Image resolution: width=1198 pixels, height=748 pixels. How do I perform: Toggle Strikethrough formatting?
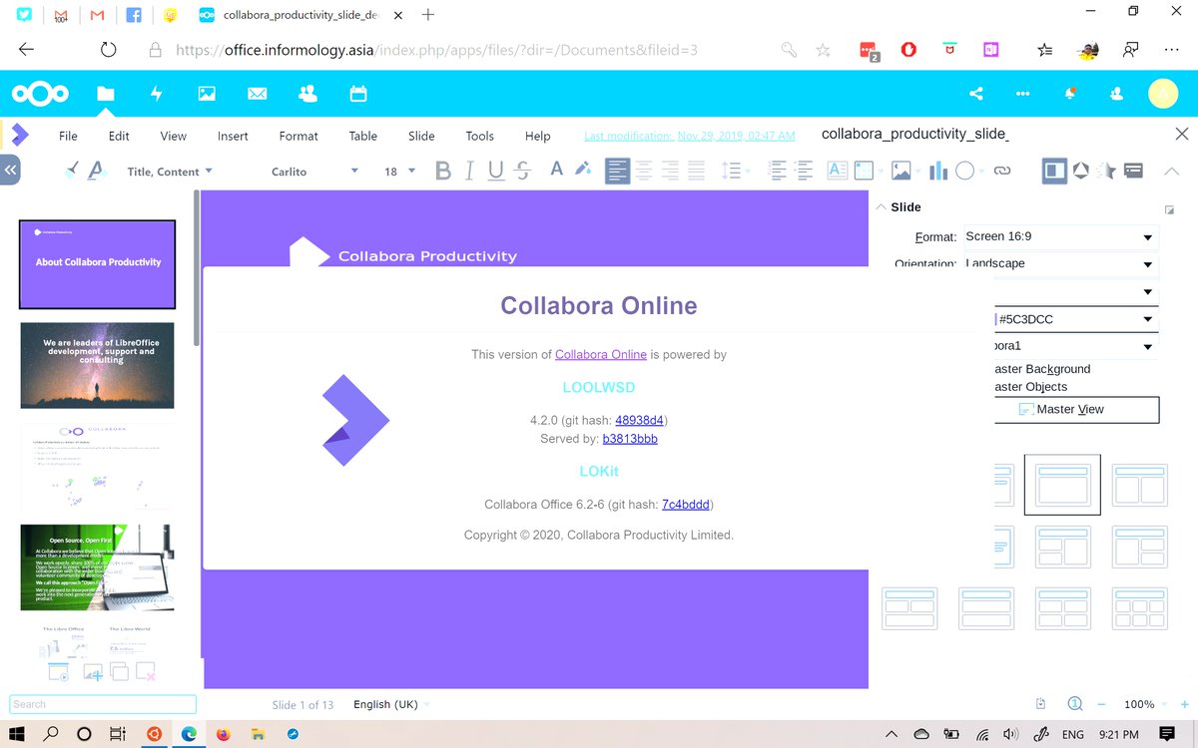coord(522,172)
